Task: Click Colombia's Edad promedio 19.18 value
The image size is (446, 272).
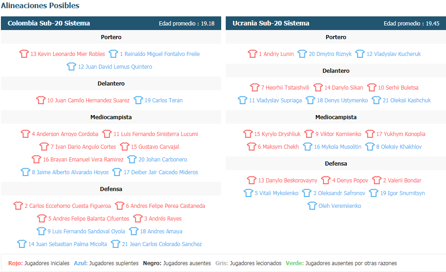Action: coord(187,24)
